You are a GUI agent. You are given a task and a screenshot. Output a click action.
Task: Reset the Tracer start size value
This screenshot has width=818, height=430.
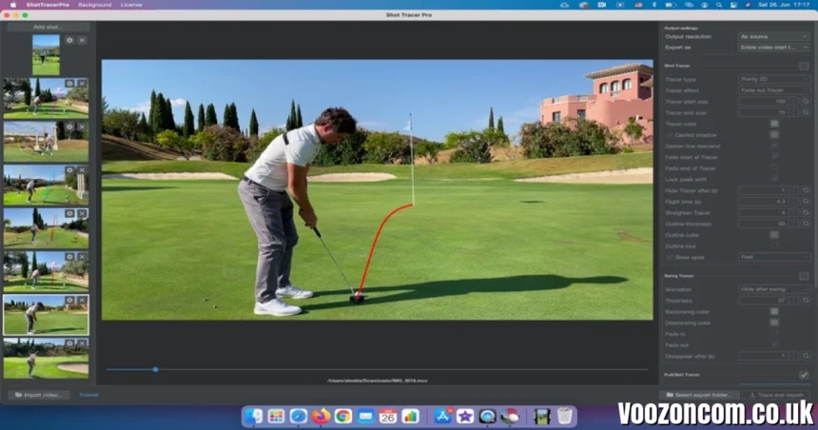(x=805, y=101)
